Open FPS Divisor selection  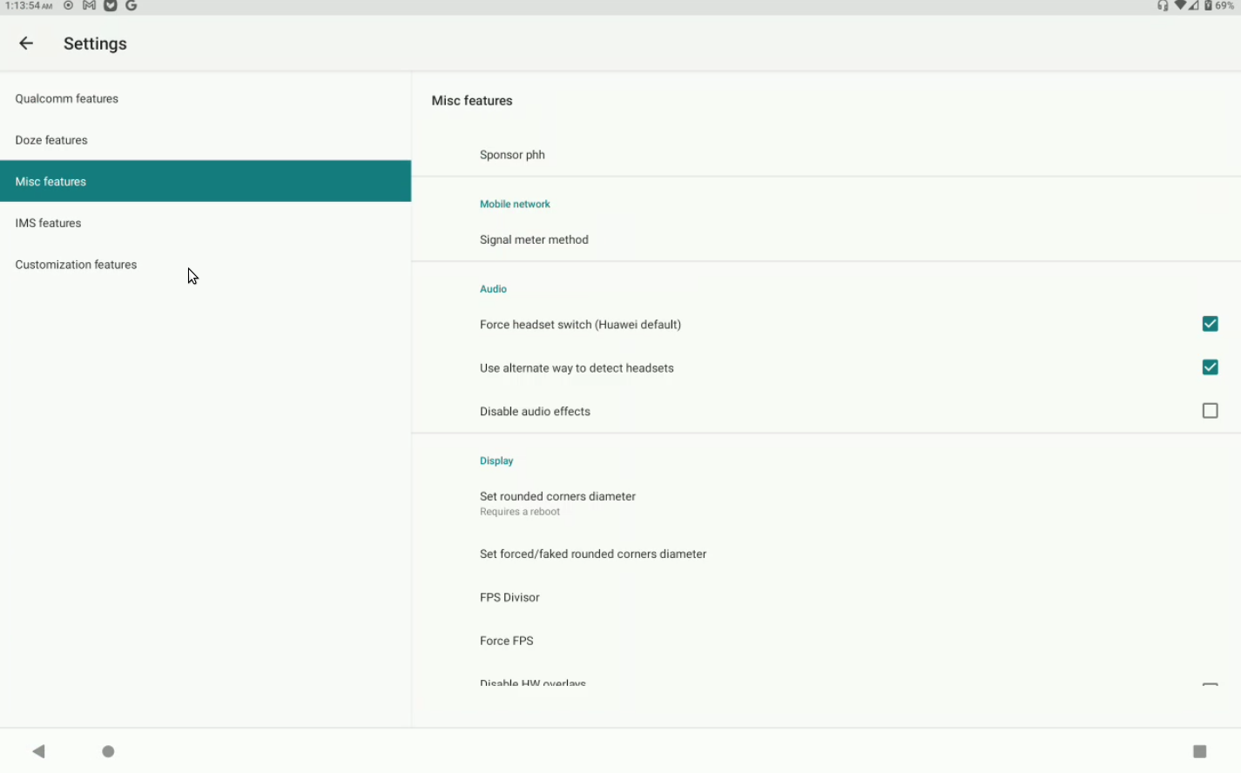(509, 597)
